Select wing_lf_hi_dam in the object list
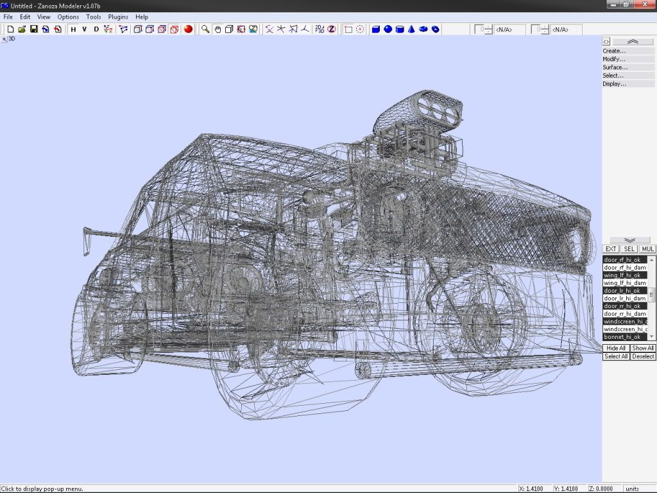The width and height of the screenshot is (657, 493). point(625,283)
